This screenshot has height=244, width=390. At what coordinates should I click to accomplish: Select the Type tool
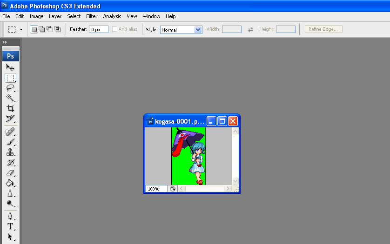[10, 226]
